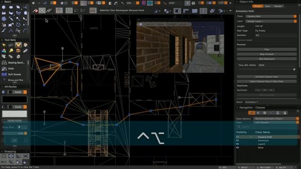This screenshot has height=169, width=301.
Task: Choose the Polygonal marquee selection mode
Action: 83,10
